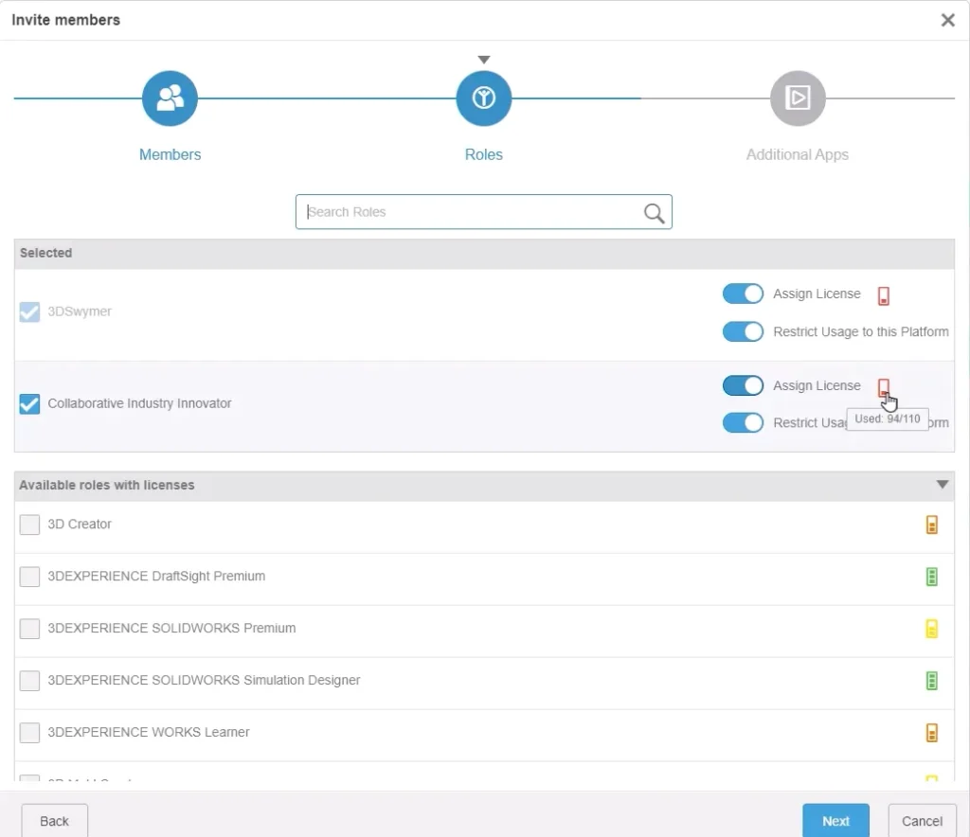Focus the Search Roles input field

click(484, 212)
